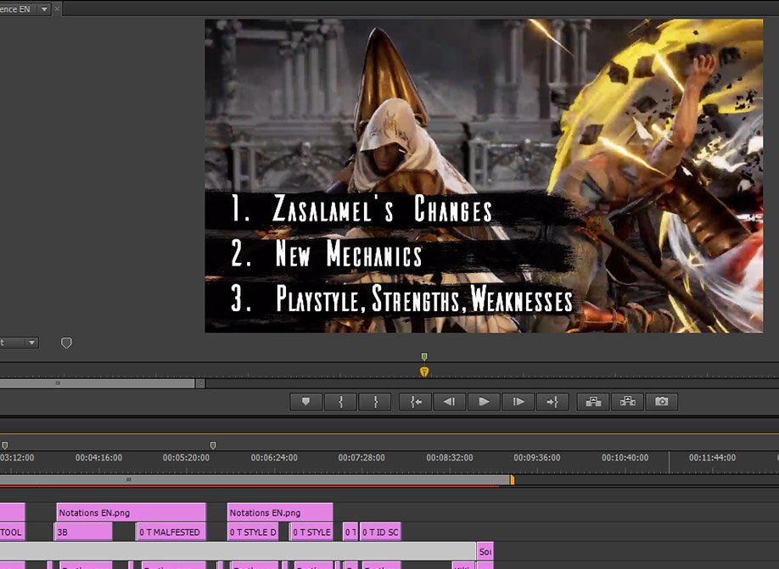Select the 0 T STYLE clip

point(311,532)
